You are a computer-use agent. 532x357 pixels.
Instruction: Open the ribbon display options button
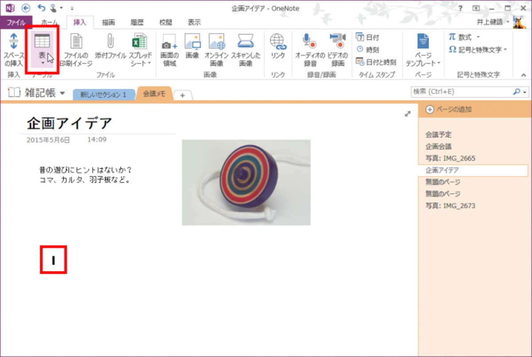(477, 8)
